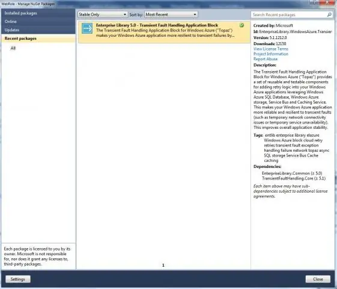Open the Stable Only dropdown
Image resolution: width=337 pixels, height=289 pixels.
[x=103, y=14]
